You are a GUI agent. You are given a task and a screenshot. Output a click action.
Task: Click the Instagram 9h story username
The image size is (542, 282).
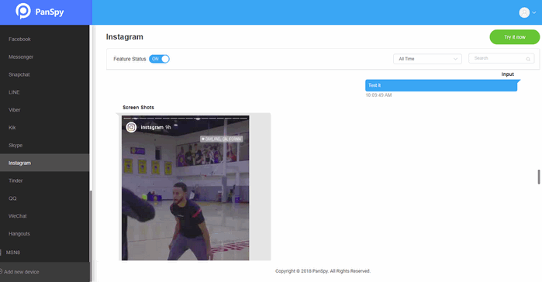click(x=156, y=127)
